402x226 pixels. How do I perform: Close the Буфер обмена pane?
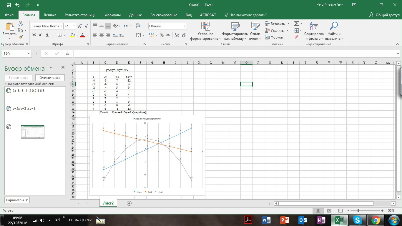coord(63,68)
